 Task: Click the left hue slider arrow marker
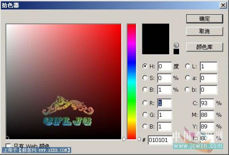tap(124, 139)
